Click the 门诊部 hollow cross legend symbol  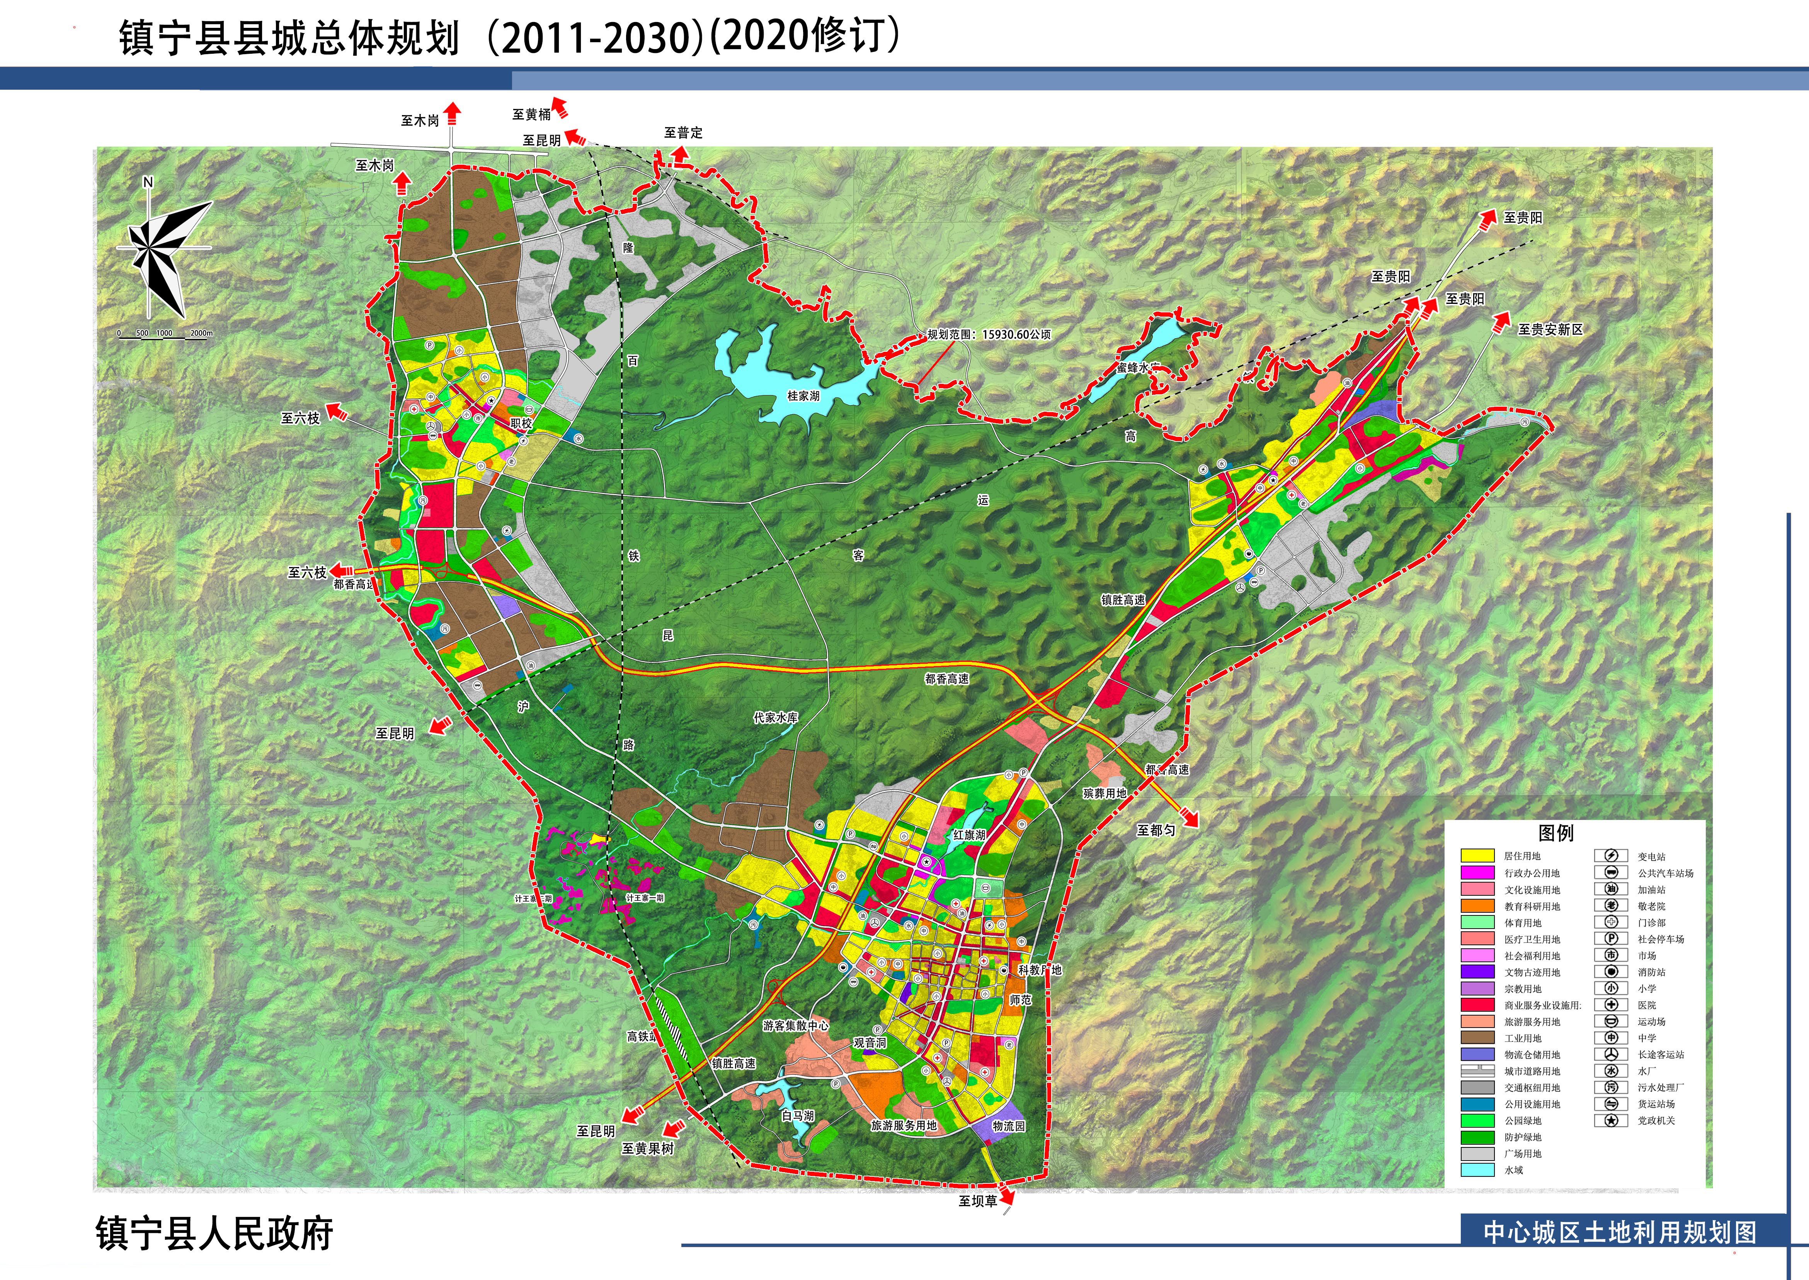click(1610, 922)
